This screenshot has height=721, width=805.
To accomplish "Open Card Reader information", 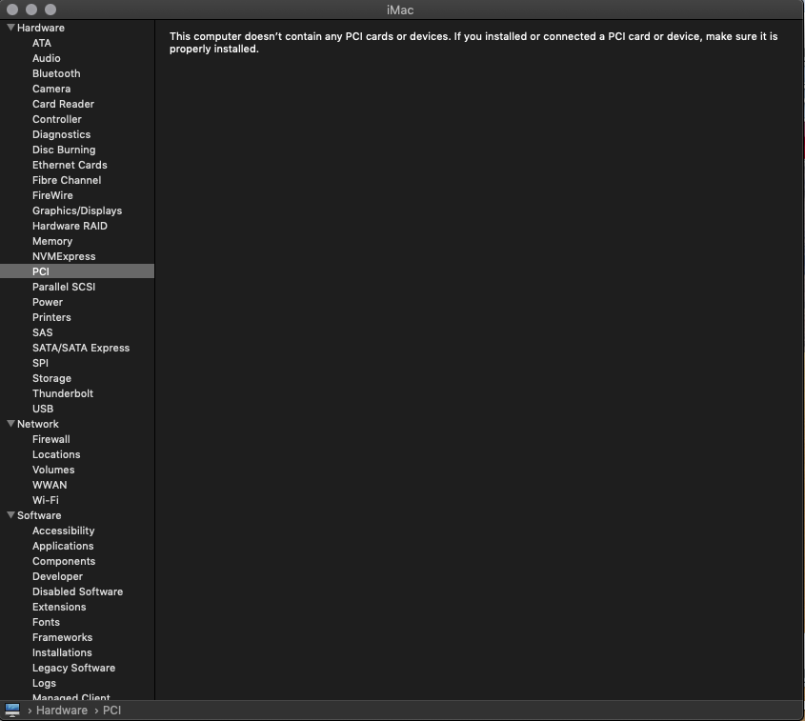I will (x=63, y=104).
